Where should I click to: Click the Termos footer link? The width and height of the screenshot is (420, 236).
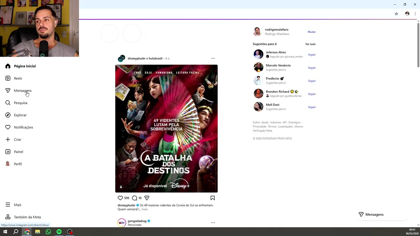[x=272, y=127]
